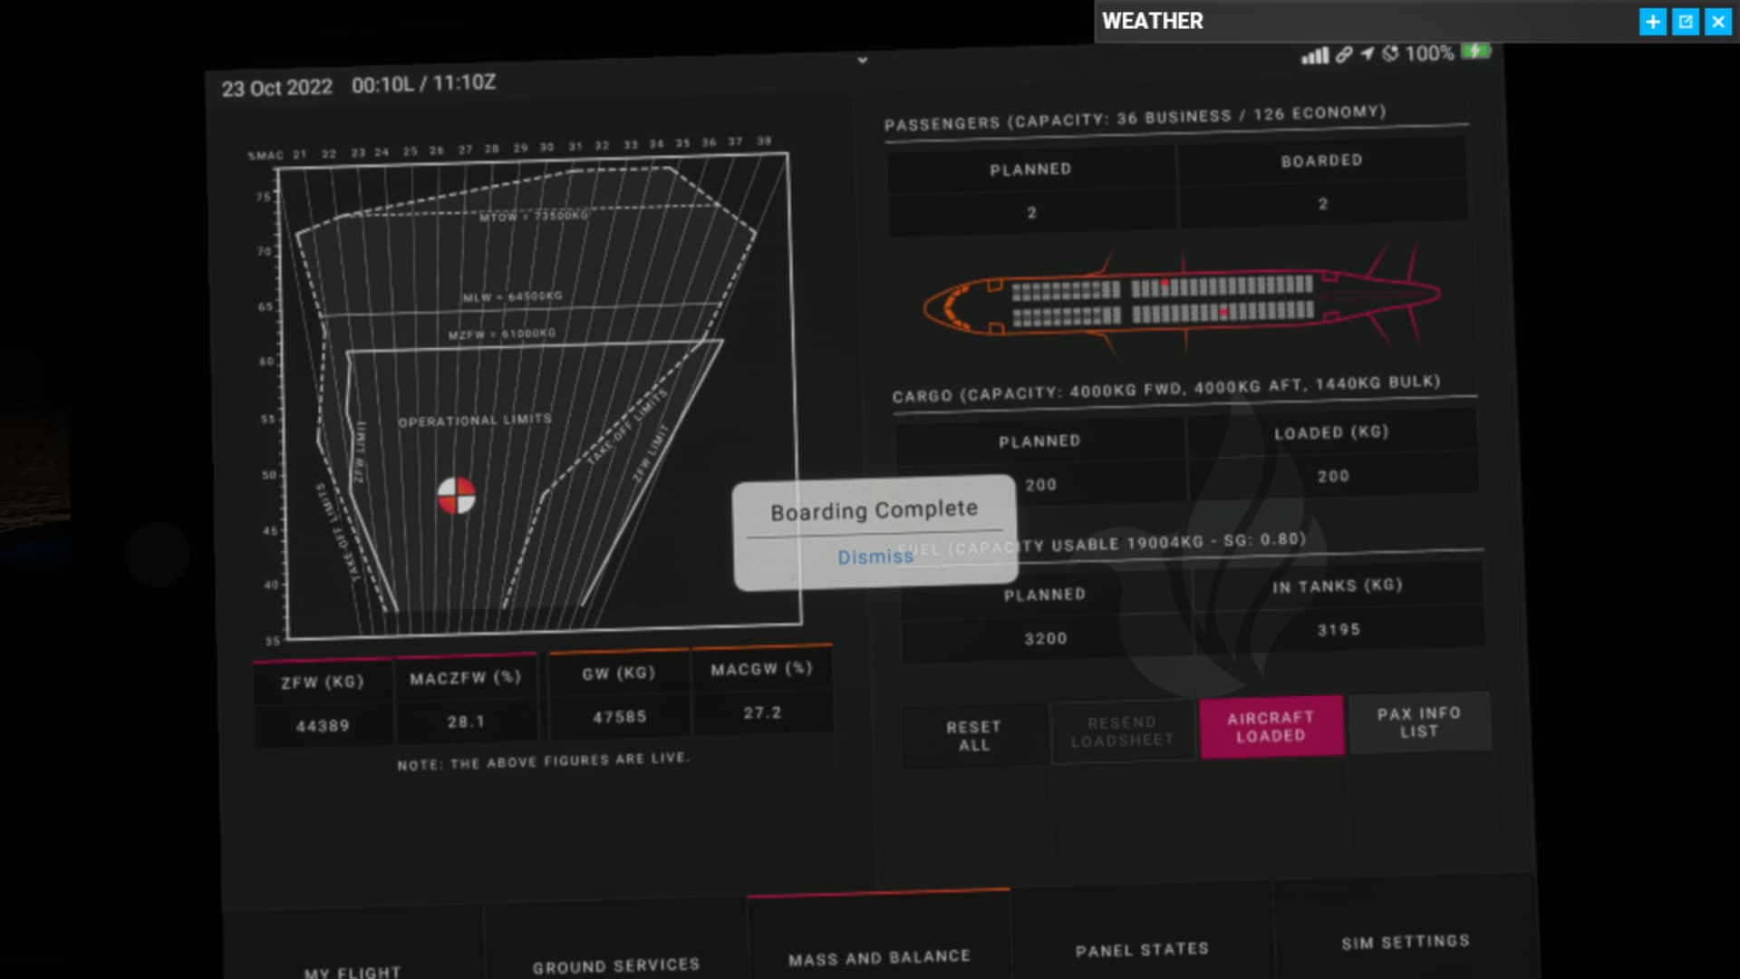
Task: Click the plus button in Weather panel
Action: coord(1652,22)
